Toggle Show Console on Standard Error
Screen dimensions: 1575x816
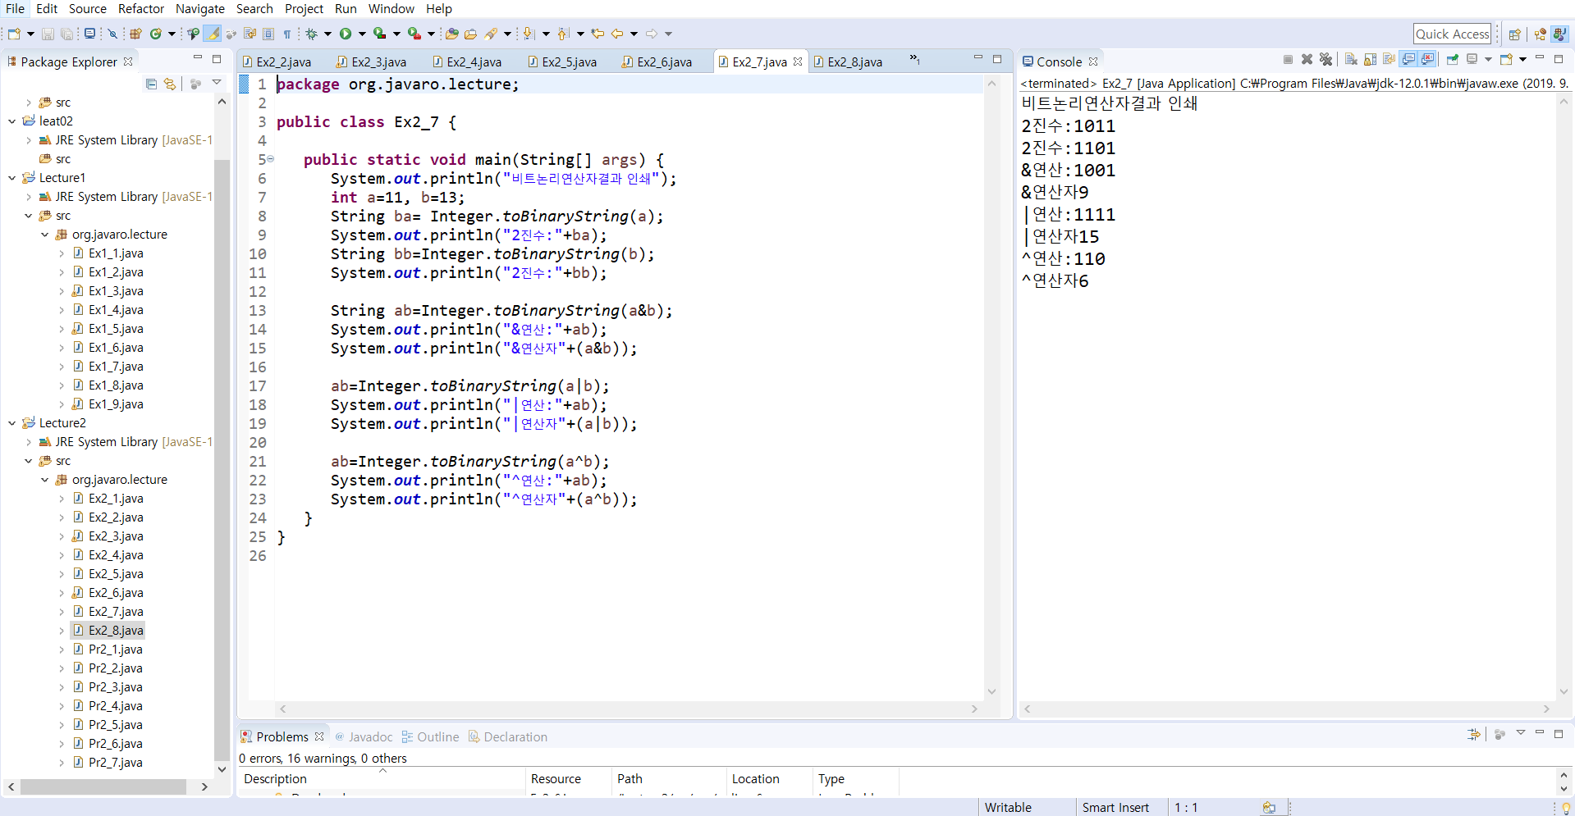tap(1427, 59)
